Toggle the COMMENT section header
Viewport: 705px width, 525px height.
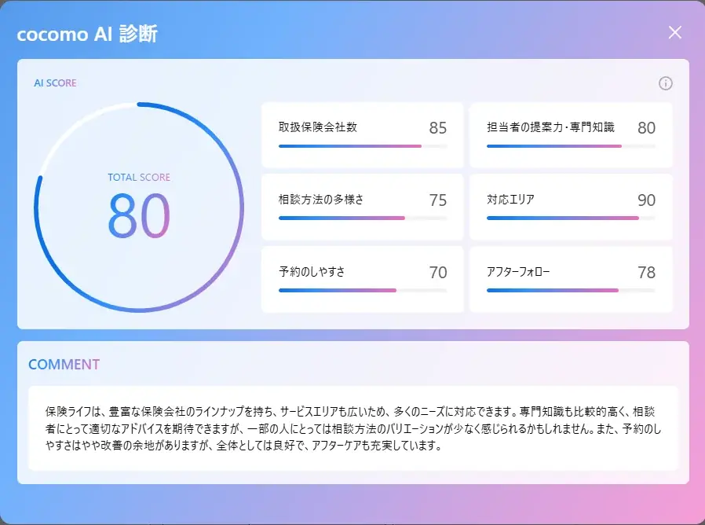click(x=64, y=364)
